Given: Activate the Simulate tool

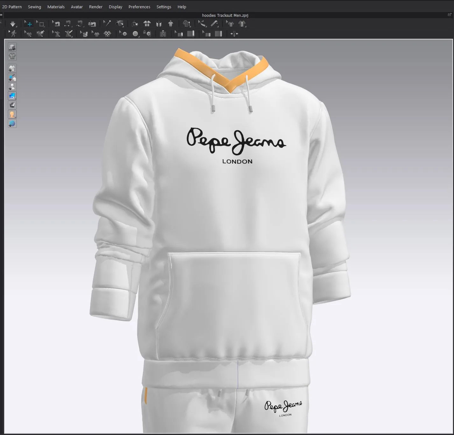Looking at the screenshot, I should pyautogui.click(x=13, y=24).
